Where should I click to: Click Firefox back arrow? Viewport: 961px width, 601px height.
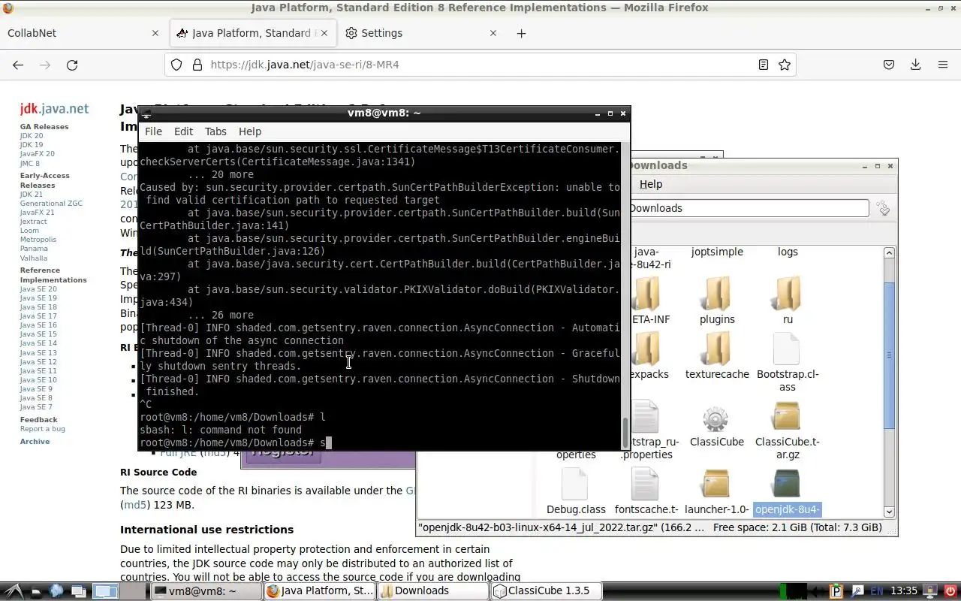coord(18,65)
